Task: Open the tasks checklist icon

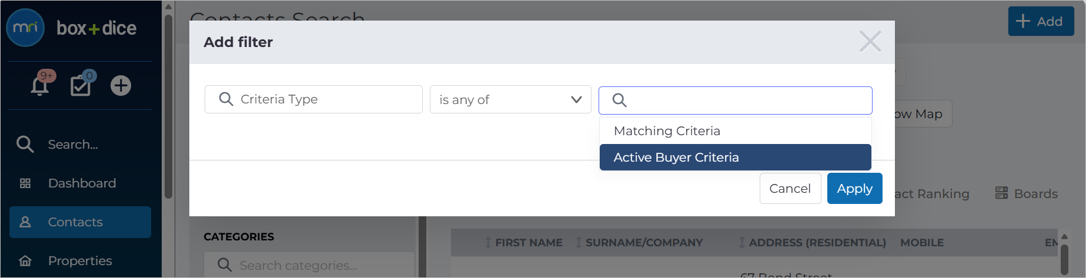Action: pyautogui.click(x=81, y=86)
